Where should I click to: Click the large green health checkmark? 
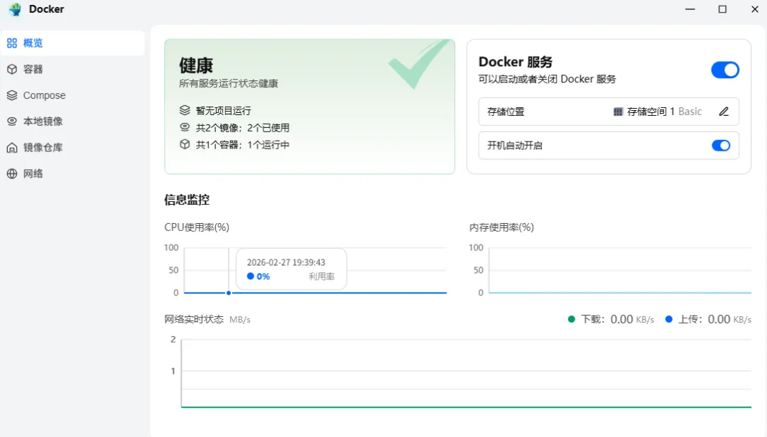coord(419,65)
